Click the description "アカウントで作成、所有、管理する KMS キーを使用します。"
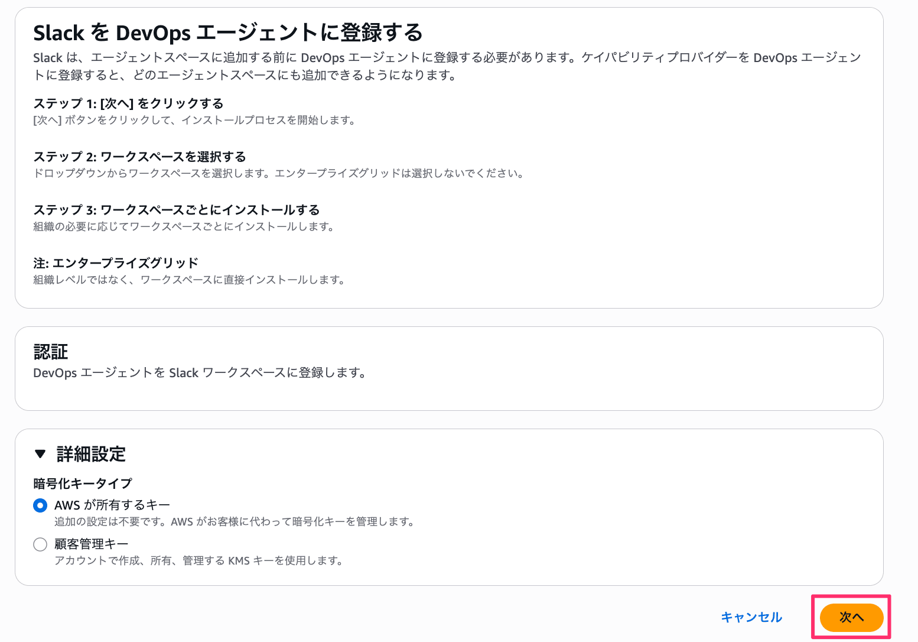 pyautogui.click(x=200, y=560)
